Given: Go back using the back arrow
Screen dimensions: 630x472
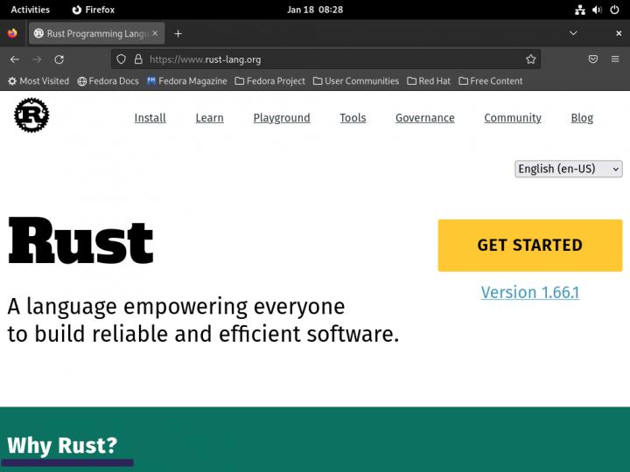Looking at the screenshot, I should (14, 59).
